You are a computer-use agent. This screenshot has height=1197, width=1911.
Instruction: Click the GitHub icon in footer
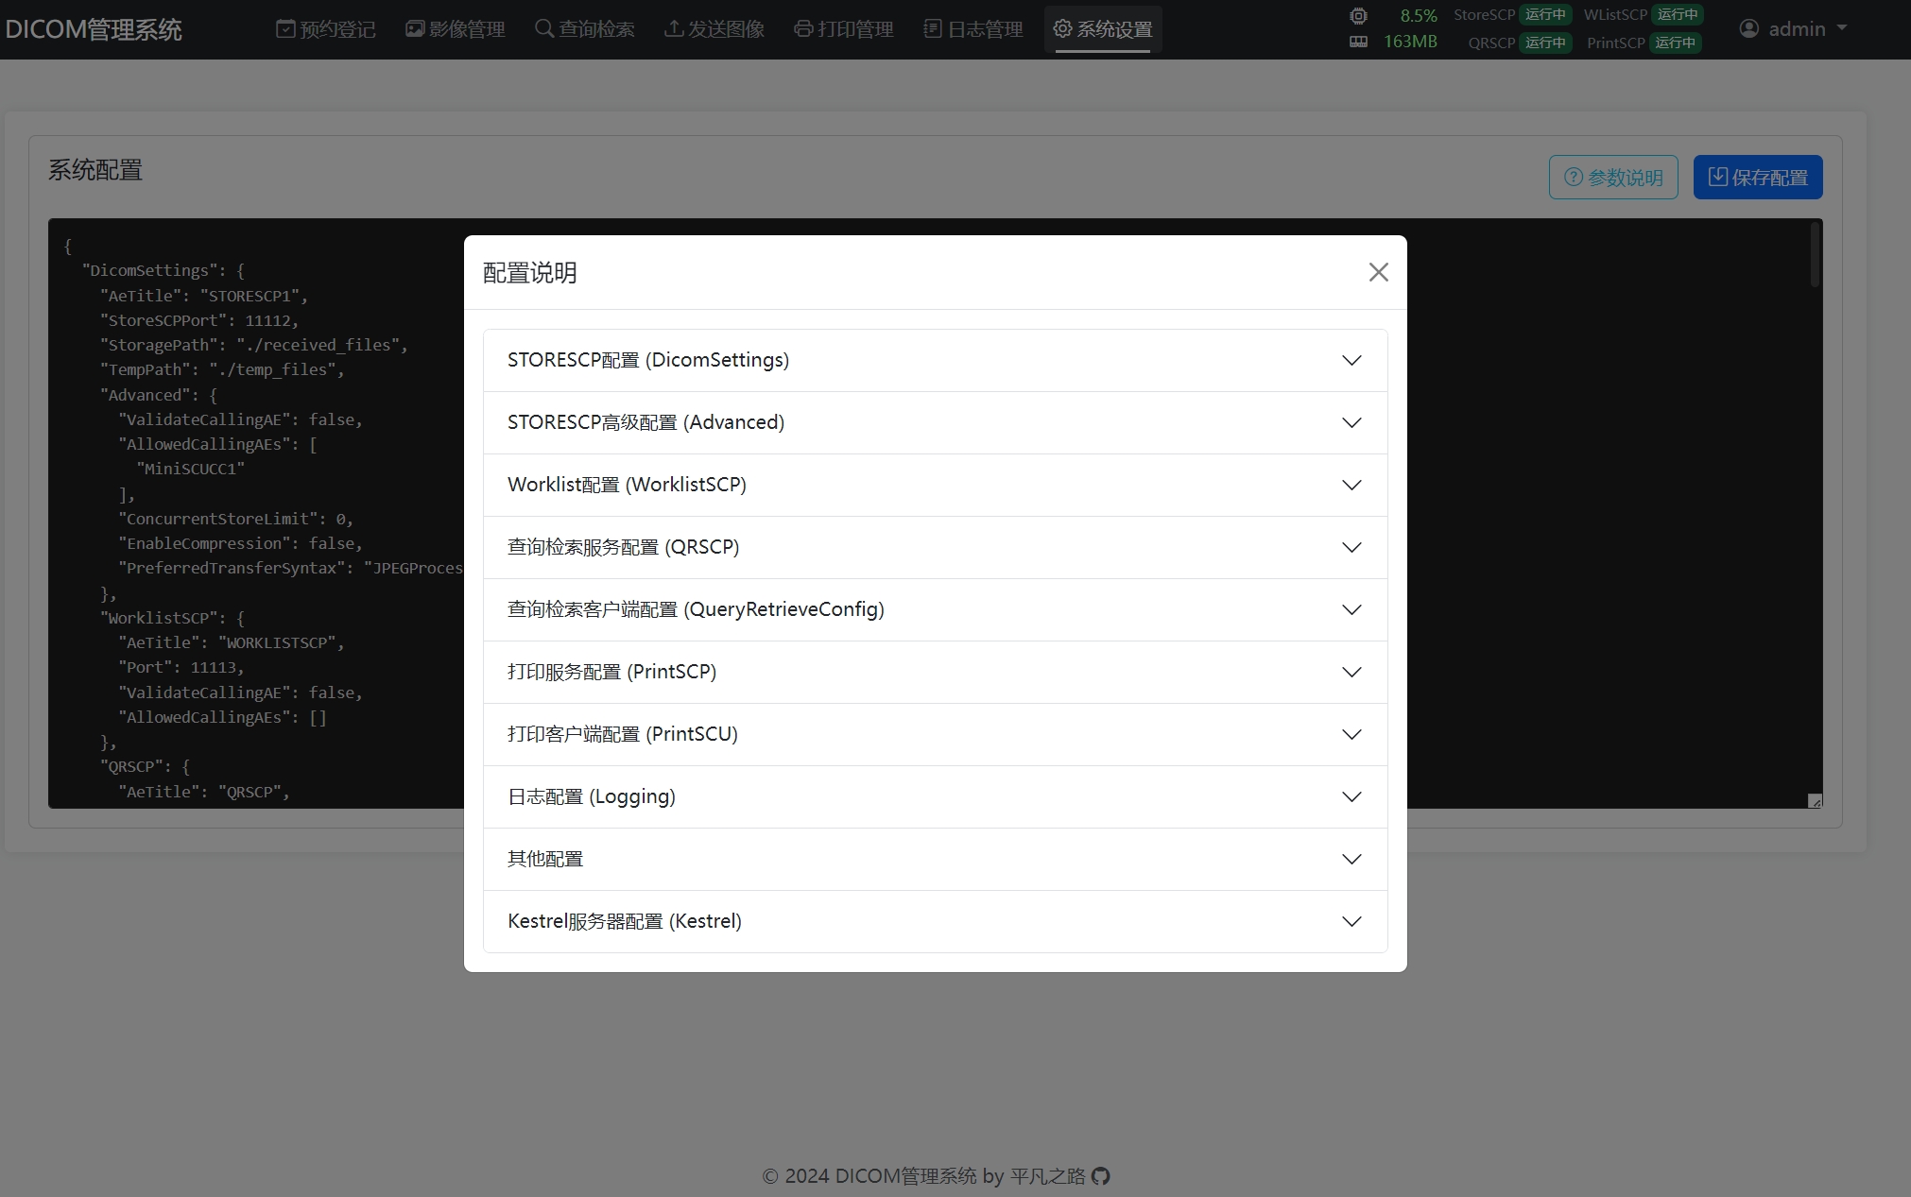click(1100, 1176)
